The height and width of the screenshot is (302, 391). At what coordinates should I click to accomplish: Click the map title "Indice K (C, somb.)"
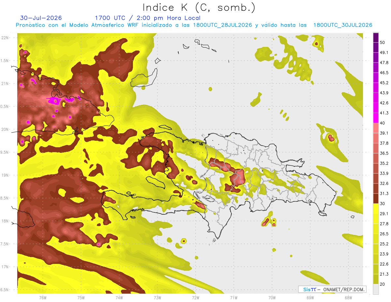tap(199, 7)
